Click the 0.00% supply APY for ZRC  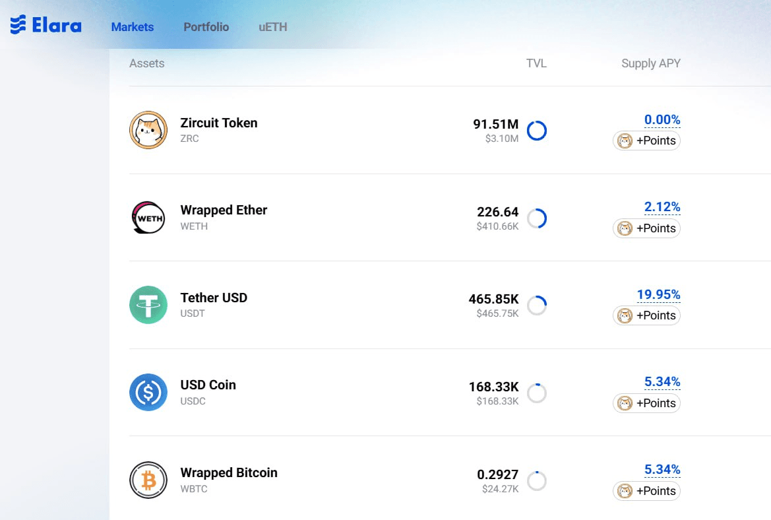662,120
